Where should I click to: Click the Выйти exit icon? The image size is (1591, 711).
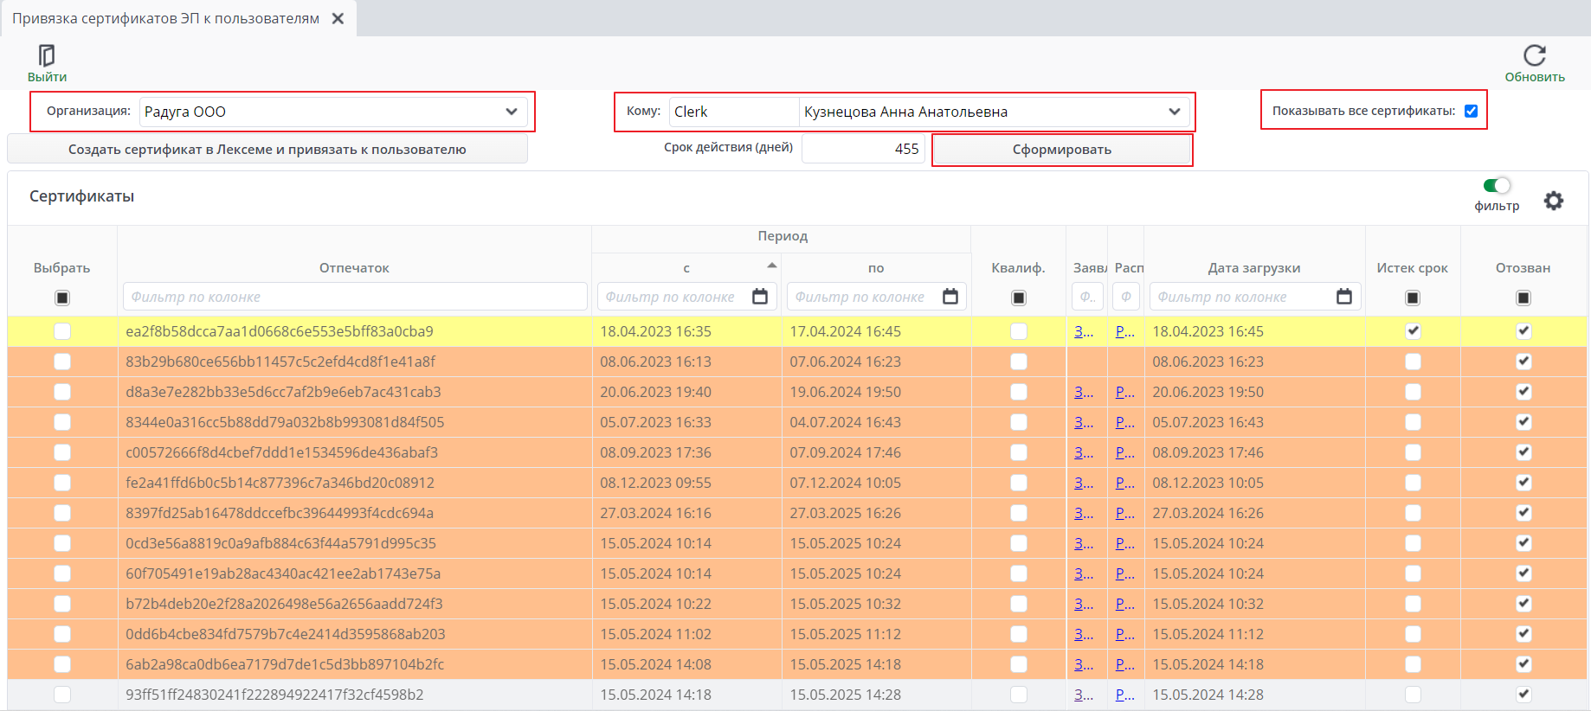[47, 56]
